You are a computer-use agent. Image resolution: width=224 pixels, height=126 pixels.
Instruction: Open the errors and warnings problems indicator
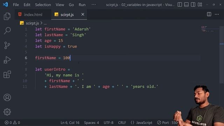(12, 122)
